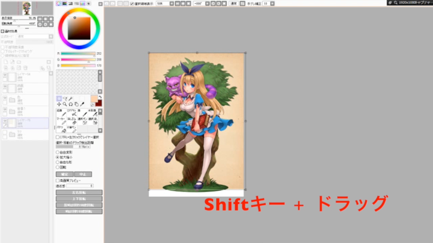
Task: Select the lasso tool
Action: pyautogui.click(x=65, y=98)
